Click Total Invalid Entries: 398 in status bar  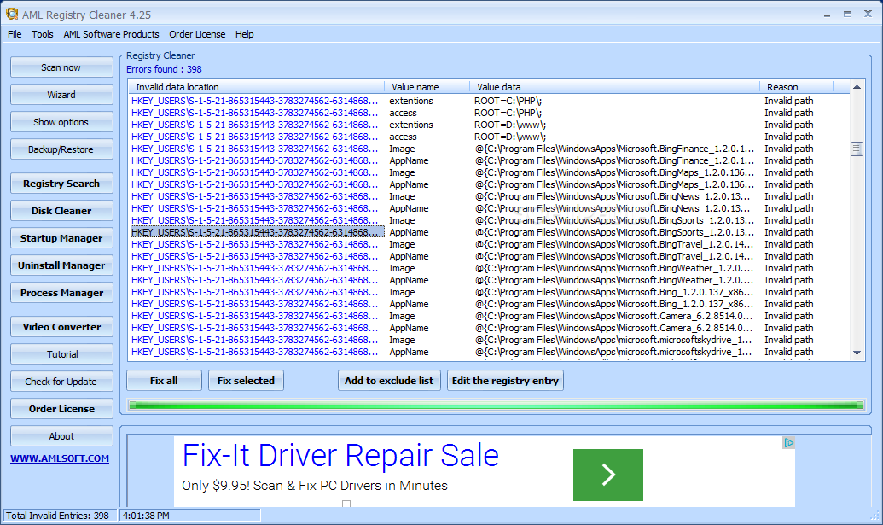57,516
